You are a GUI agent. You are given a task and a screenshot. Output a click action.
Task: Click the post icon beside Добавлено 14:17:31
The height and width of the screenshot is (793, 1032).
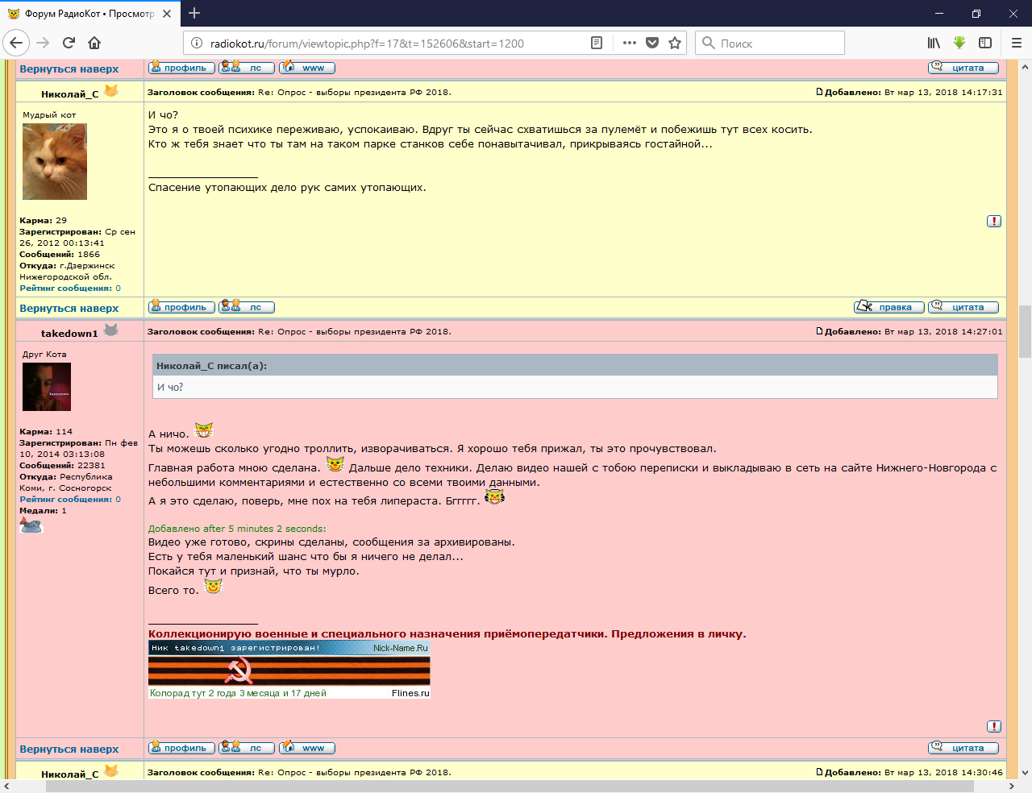point(819,92)
